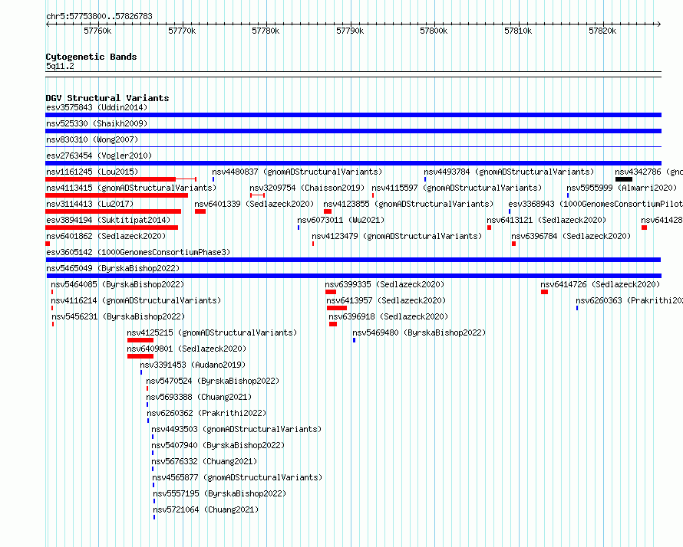
Task: Click nsv6260363 Prakrithi variant label
Action: coord(629,300)
